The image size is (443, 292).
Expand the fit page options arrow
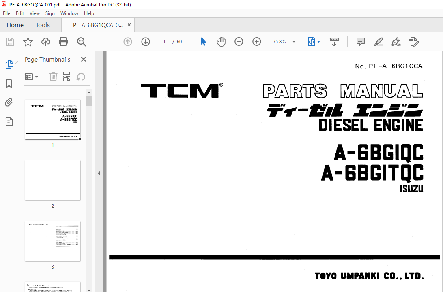point(319,42)
